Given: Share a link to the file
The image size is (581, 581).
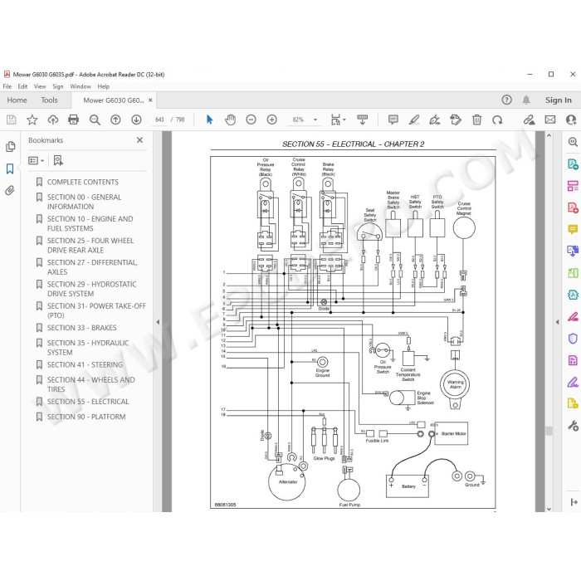Looking at the screenshot, I should coord(529,120).
